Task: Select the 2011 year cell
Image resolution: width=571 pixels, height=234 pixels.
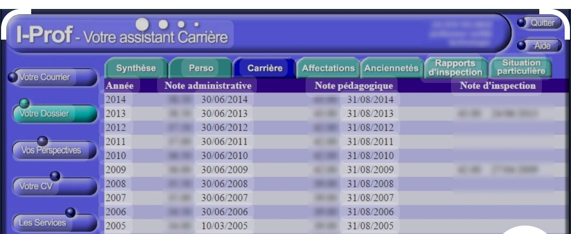Action: [116, 142]
